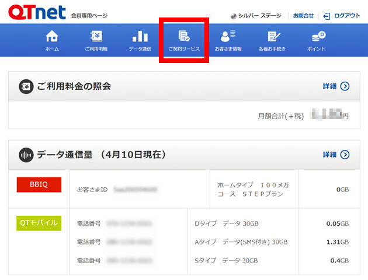Click the Sタイプ データ 30GB row

coord(226,260)
